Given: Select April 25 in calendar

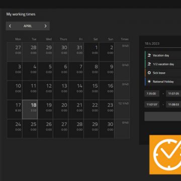Looking at the screenshot, I should (30, 129).
